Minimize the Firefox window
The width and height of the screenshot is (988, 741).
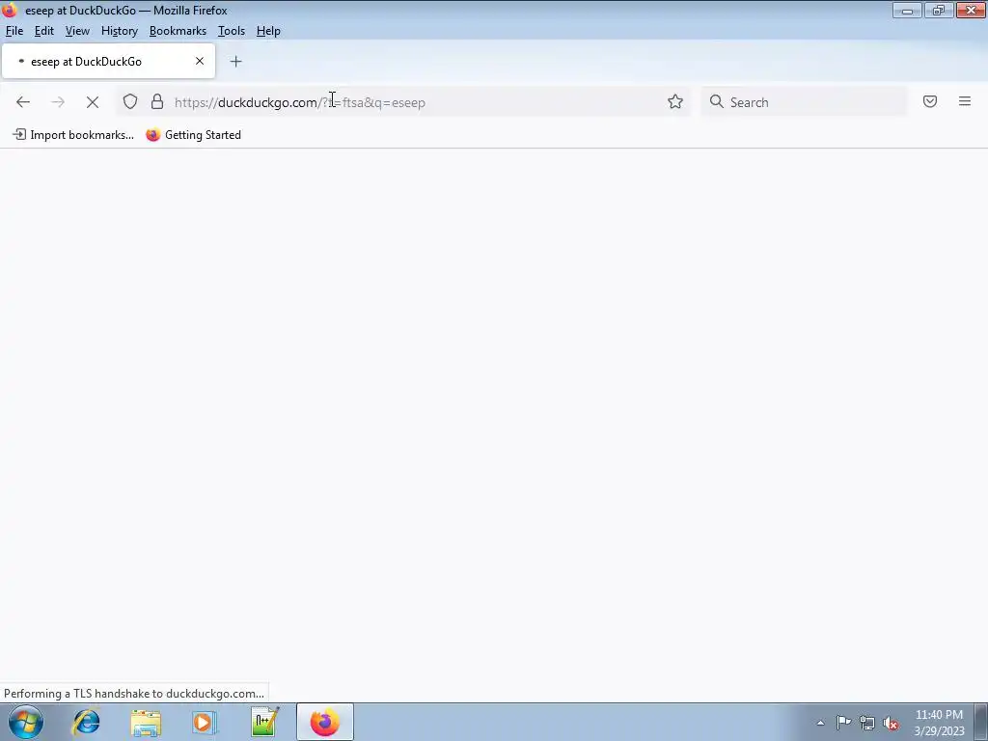pyautogui.click(x=907, y=10)
